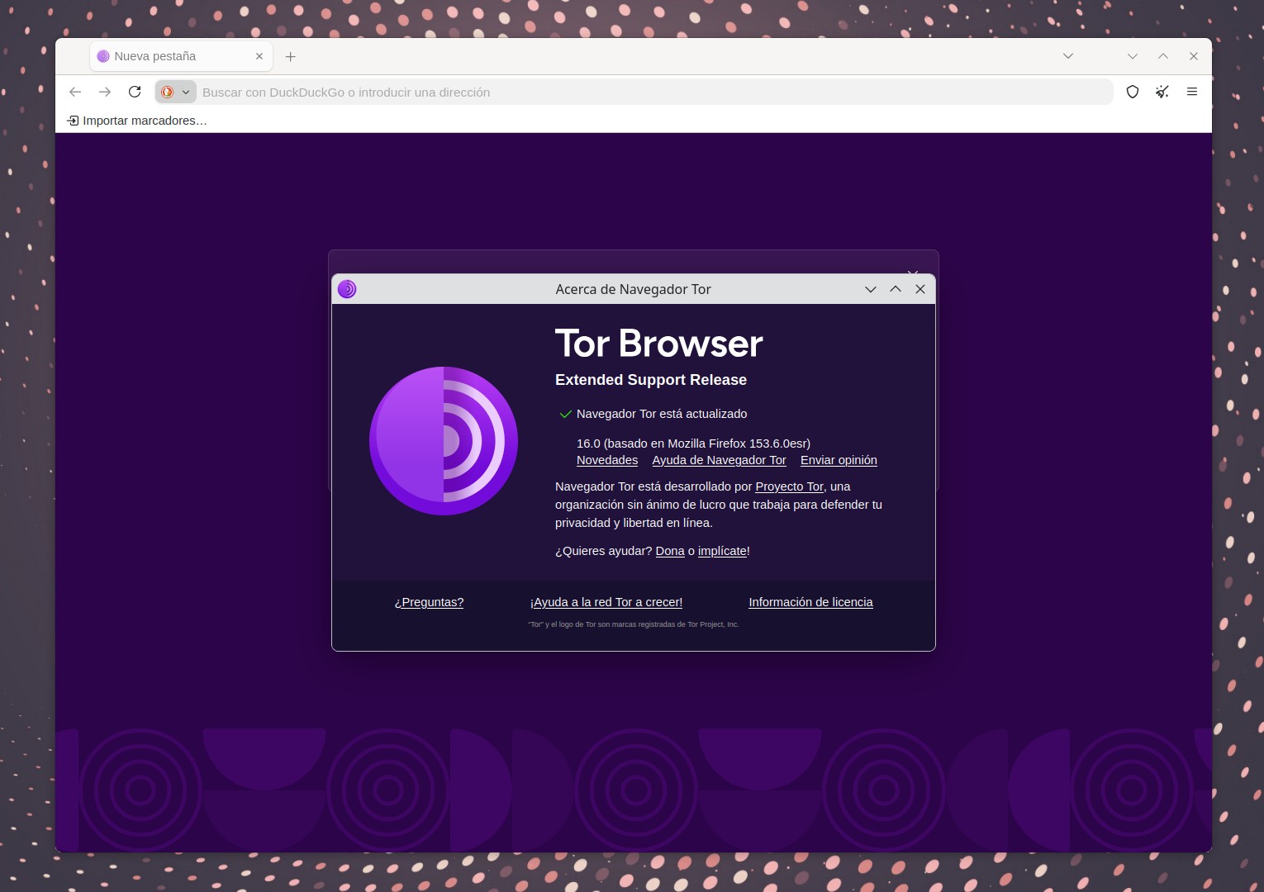
Task: Follow the Proyecto Tor link
Action: point(789,486)
